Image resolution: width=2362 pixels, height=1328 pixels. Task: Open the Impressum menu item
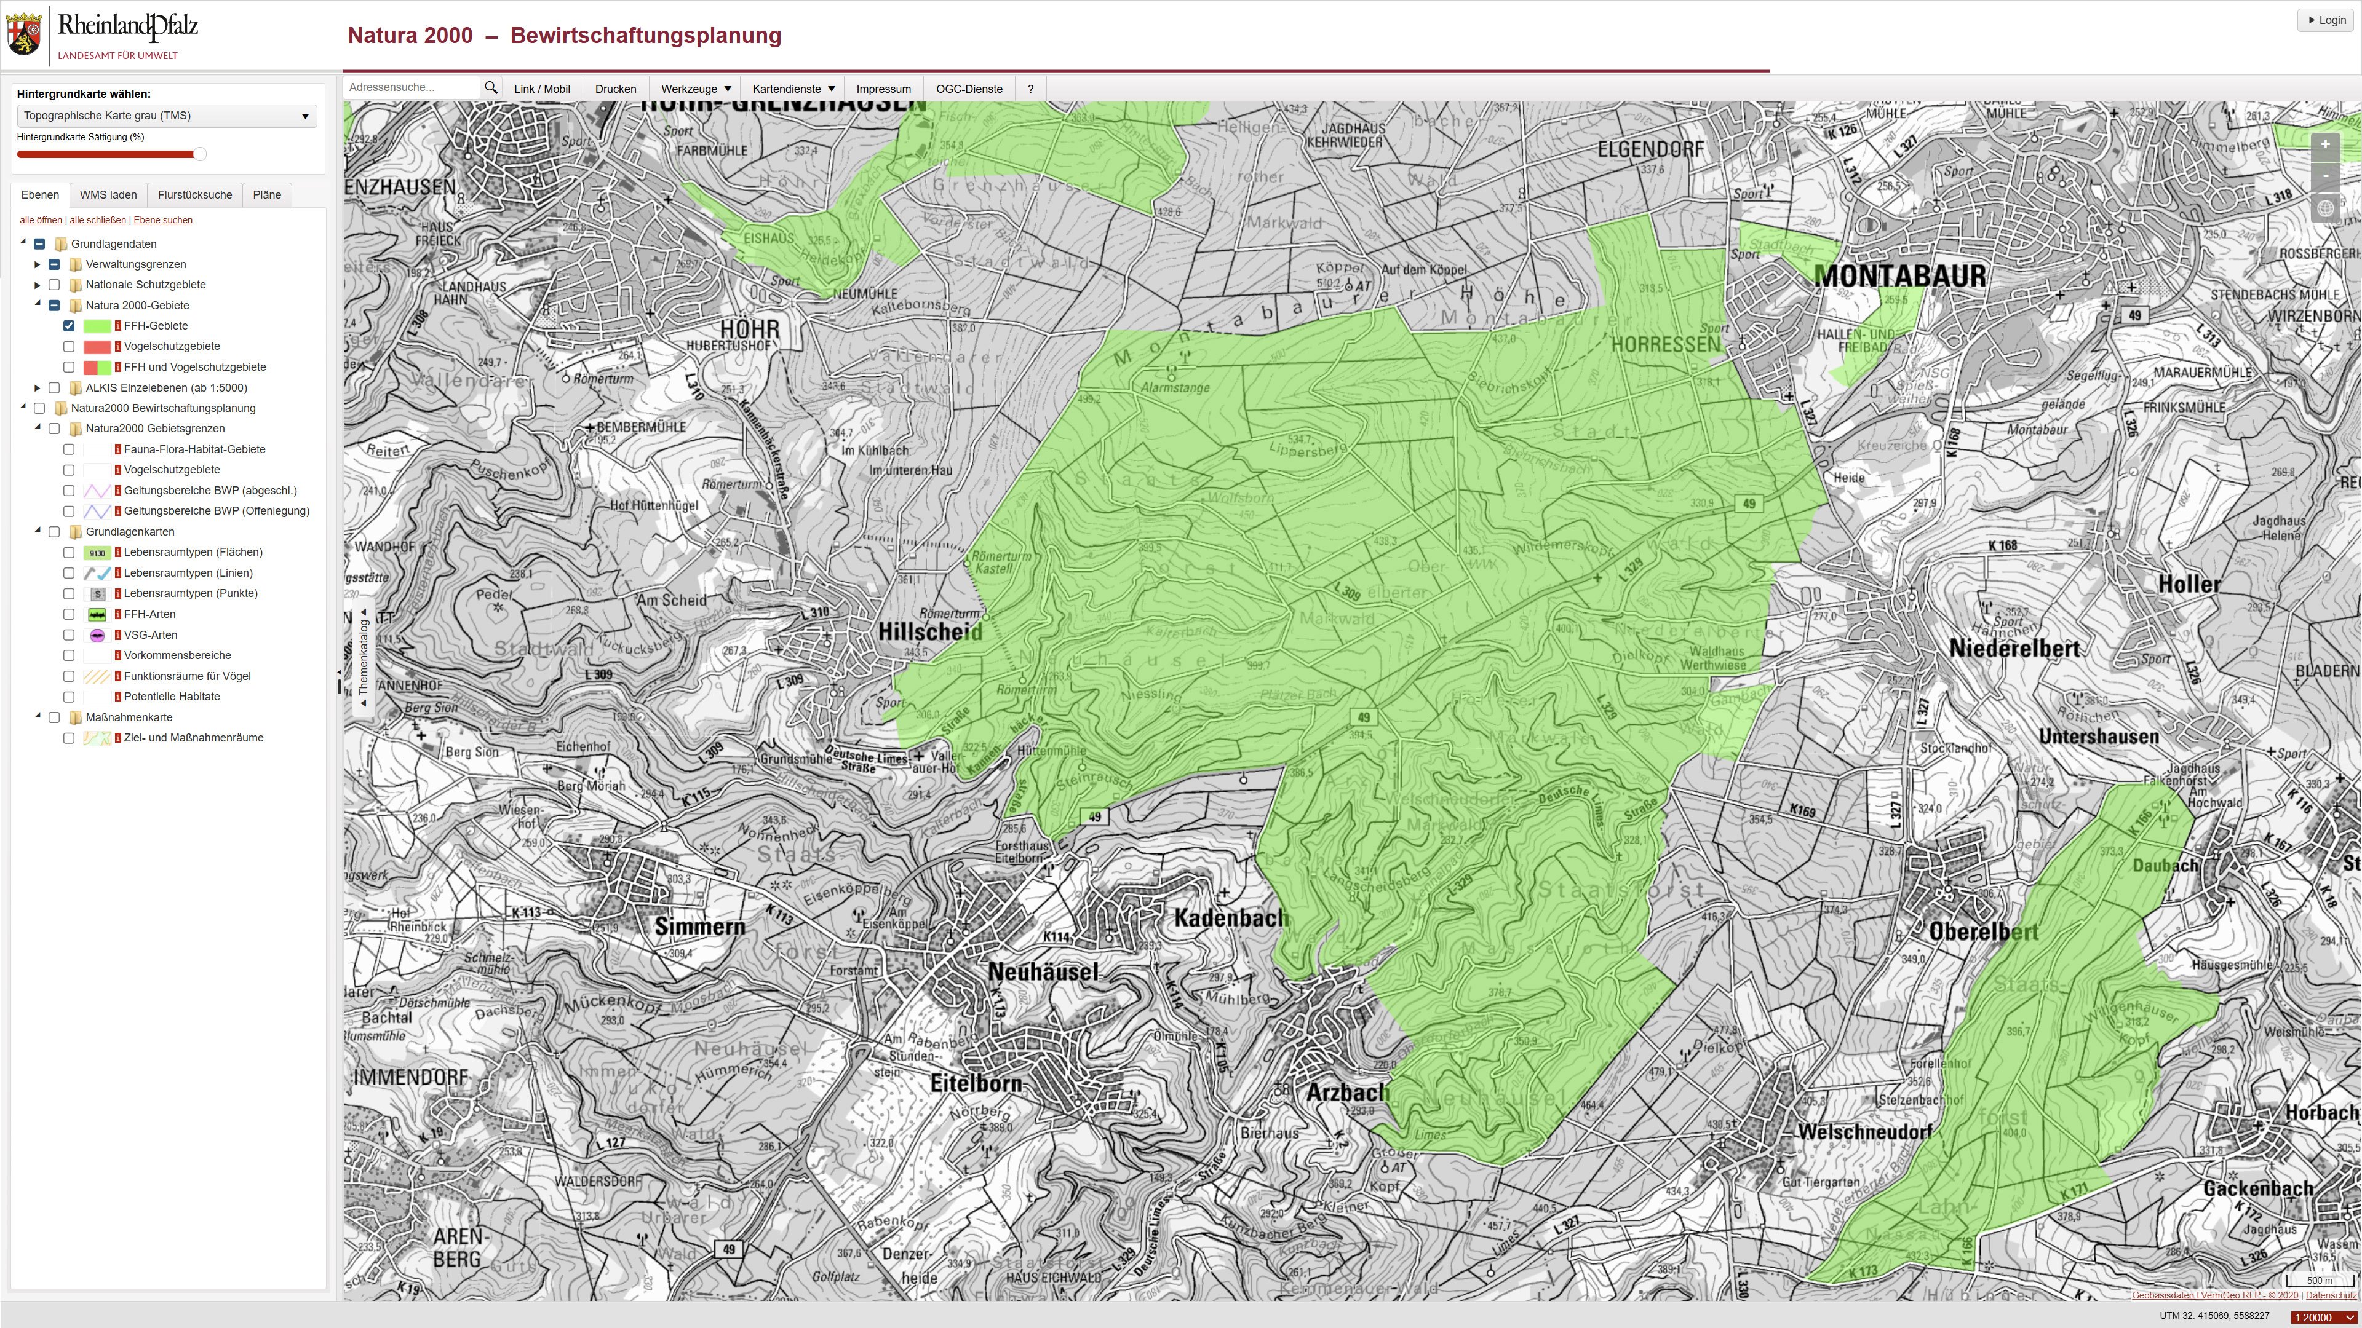pos(883,89)
